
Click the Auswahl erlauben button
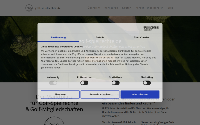(x=100, y=95)
